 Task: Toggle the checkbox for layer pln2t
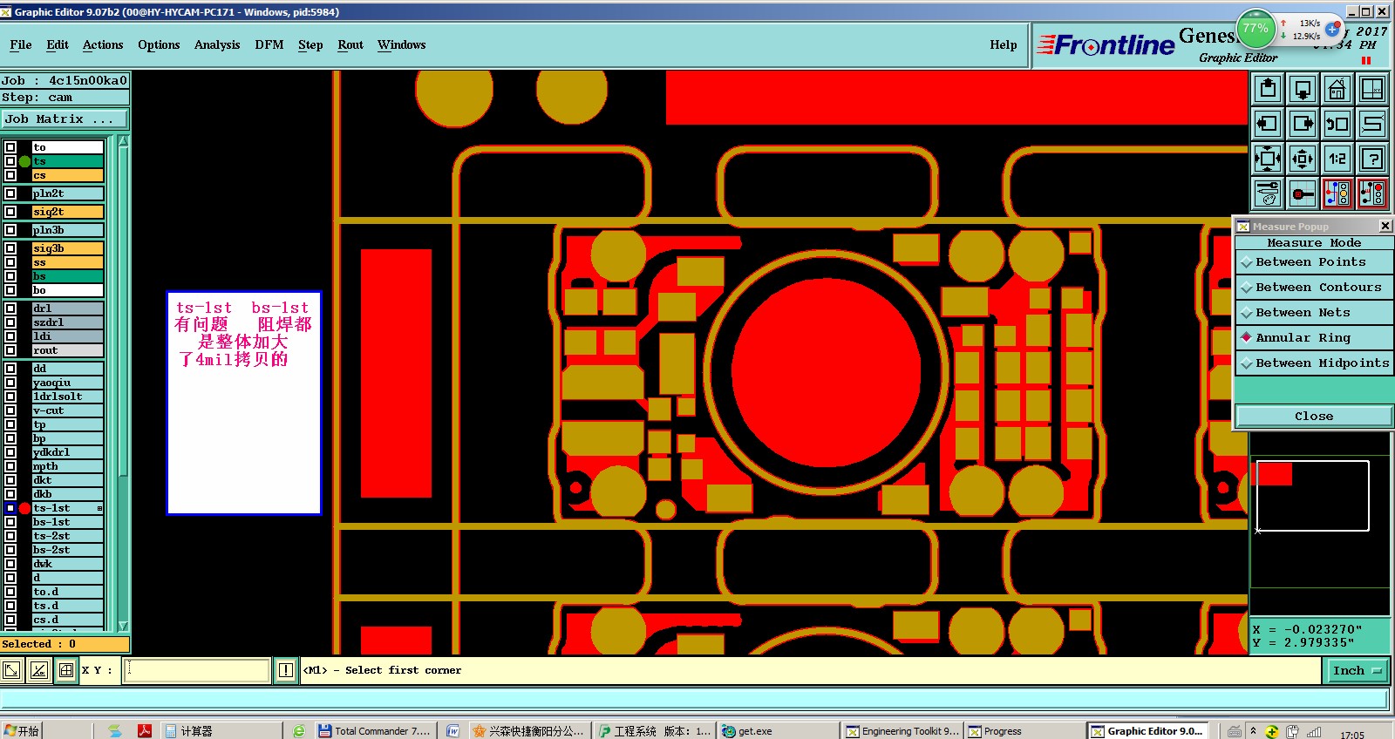(10, 193)
